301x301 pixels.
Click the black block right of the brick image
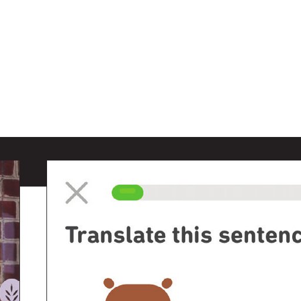pyautogui.click(x=33, y=173)
